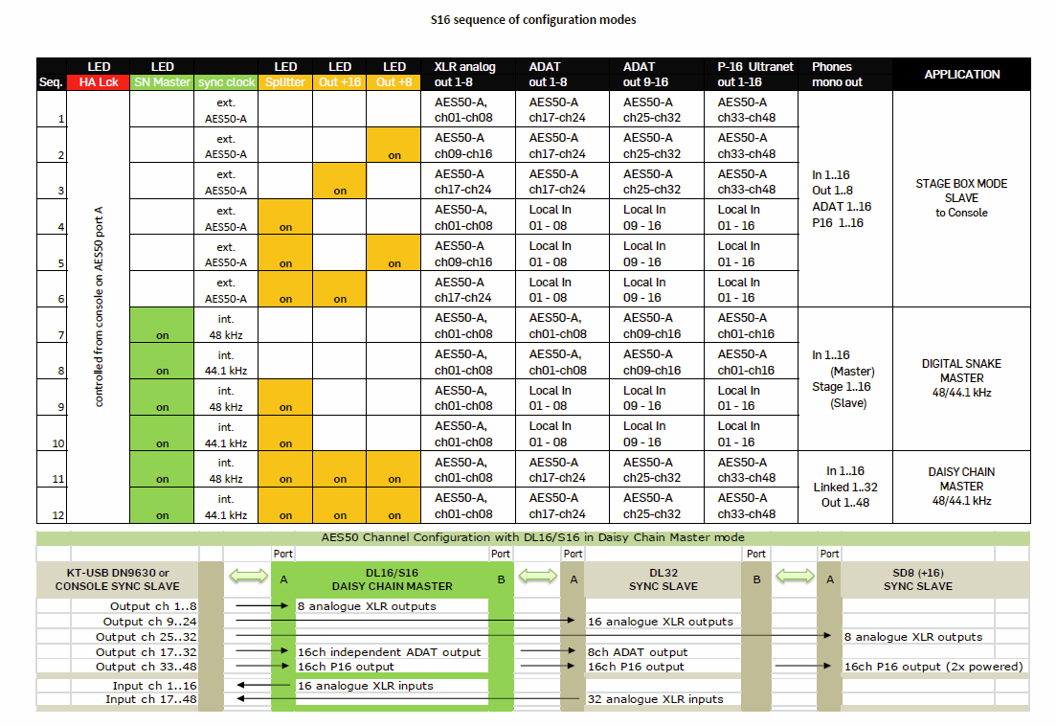This screenshot has height=726, width=1057.
Task: Select the 'DAISY CHAIN MASTER 48/44.1 kHz' application cell
Action: click(x=961, y=486)
